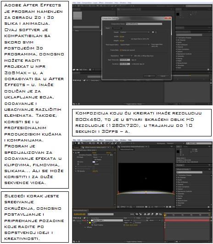The image size is (213, 244).
Task: Click Reset link of the Fill effect
Action: [x=95, y=152]
